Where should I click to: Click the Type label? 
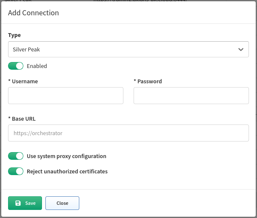click(x=14, y=35)
